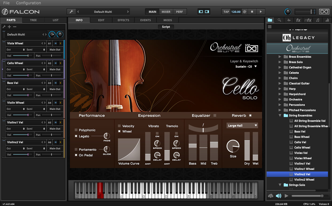Toggle the Legato checkbox
The height and width of the screenshot is (206, 332).
coord(76,136)
